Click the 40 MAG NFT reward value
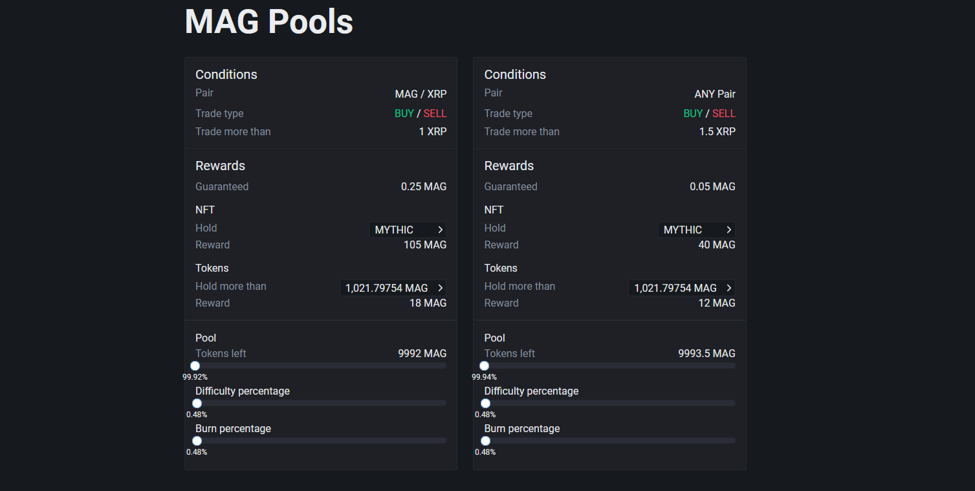975x491 pixels. tap(717, 245)
